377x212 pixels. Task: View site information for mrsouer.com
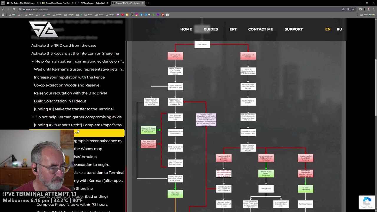coord(20,9)
